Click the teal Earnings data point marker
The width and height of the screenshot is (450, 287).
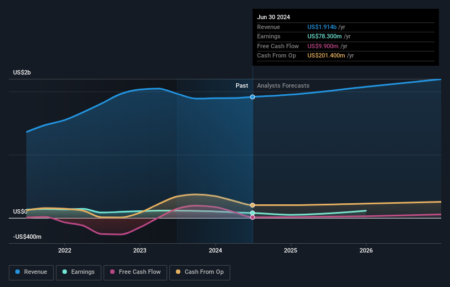tap(253, 213)
